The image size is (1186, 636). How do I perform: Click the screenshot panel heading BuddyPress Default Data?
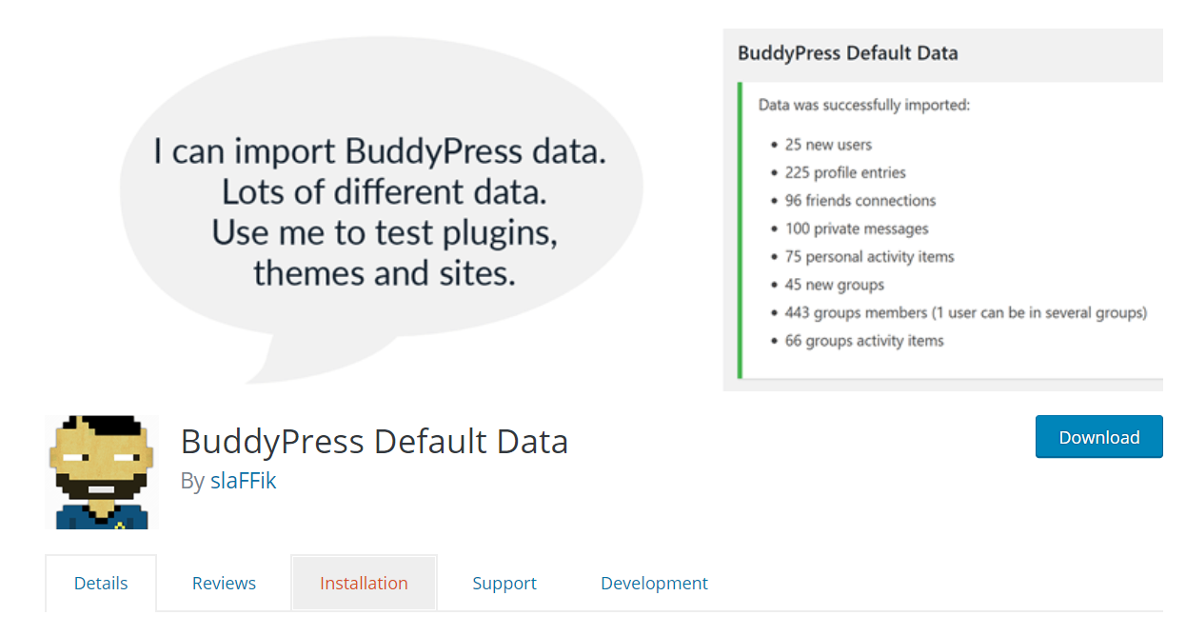coord(847,53)
